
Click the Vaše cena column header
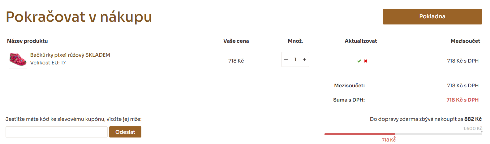coord(236,41)
